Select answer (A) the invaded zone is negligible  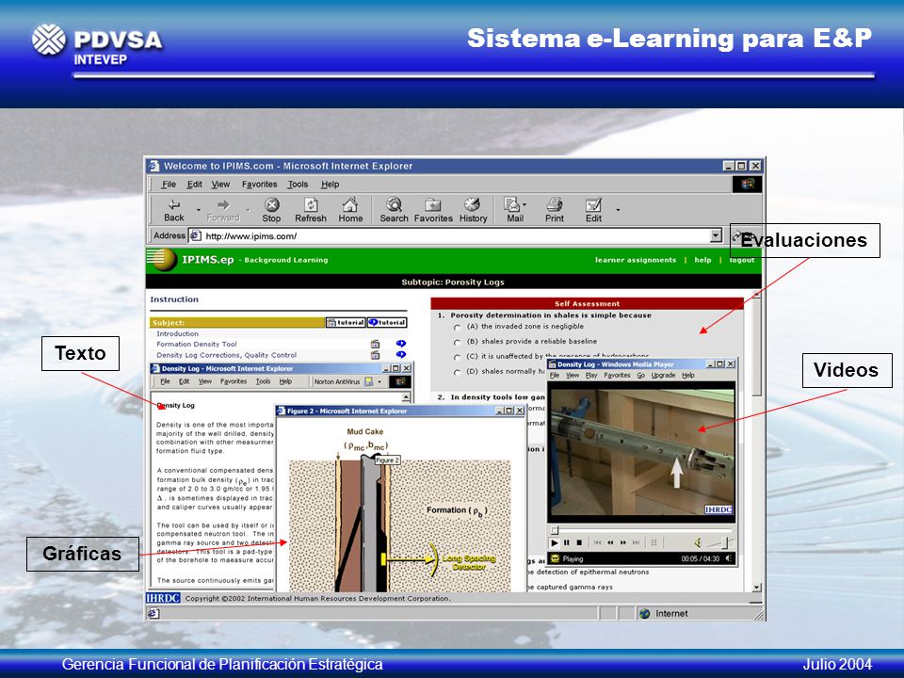coord(458,328)
